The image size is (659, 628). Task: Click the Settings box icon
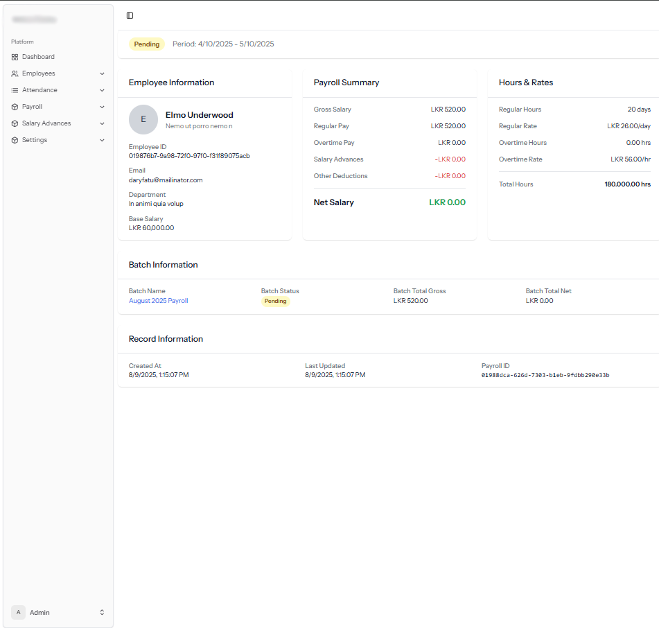pos(15,140)
